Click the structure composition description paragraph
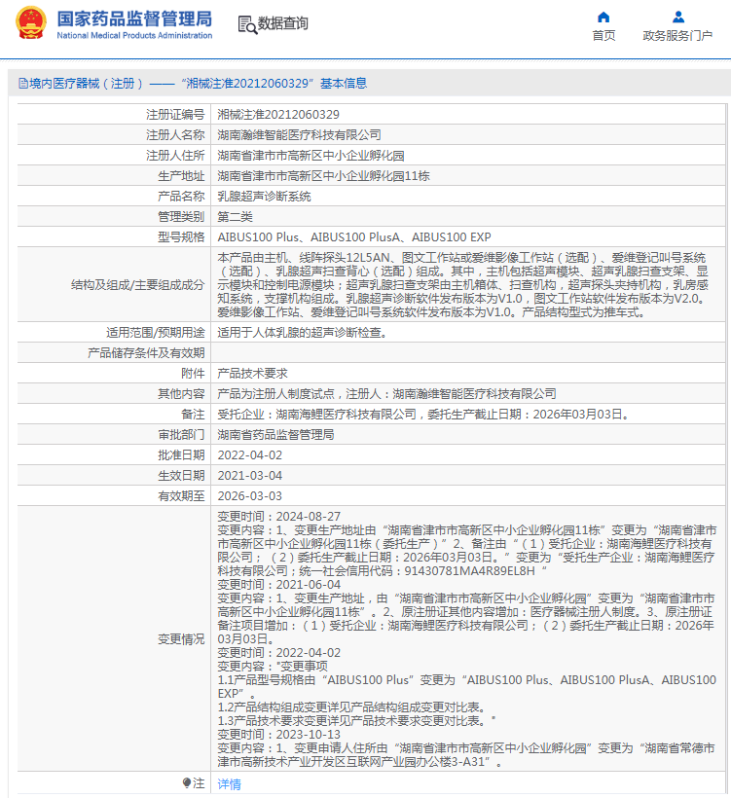 [x=462, y=284]
